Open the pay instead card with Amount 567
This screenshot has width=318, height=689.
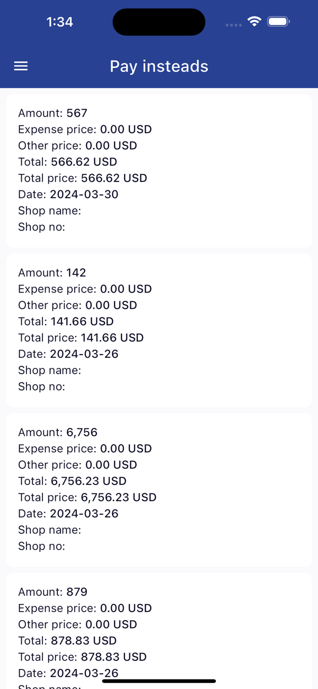(159, 171)
